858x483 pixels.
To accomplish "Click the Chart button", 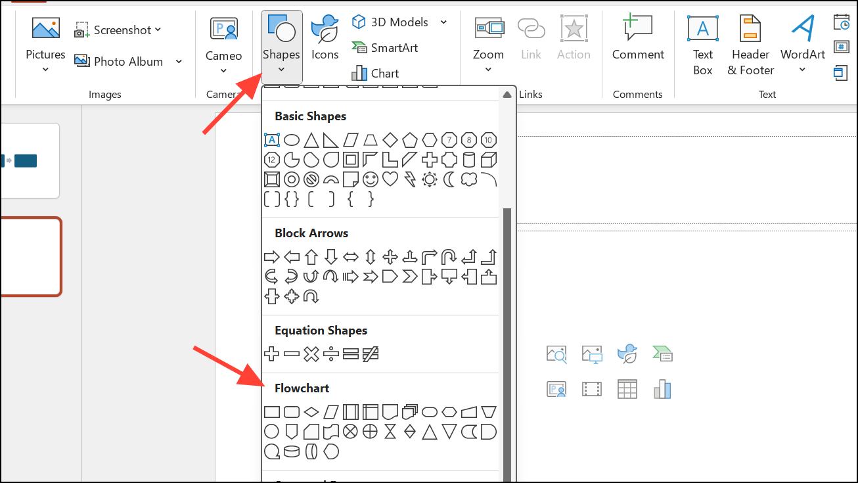I will click(x=376, y=73).
